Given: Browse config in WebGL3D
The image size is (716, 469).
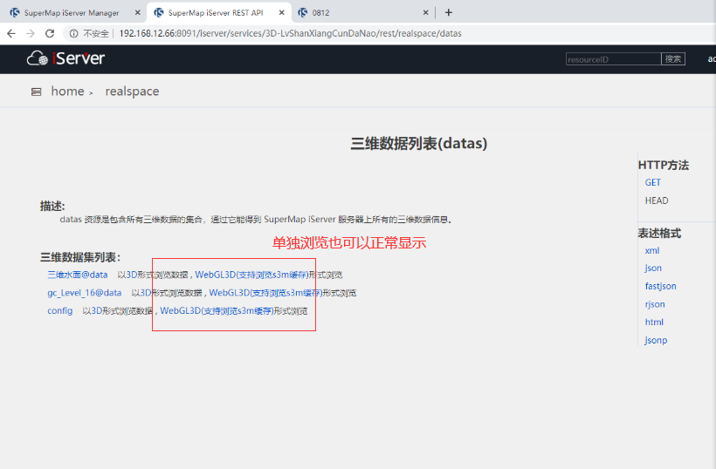Looking at the screenshot, I should coord(217,311).
